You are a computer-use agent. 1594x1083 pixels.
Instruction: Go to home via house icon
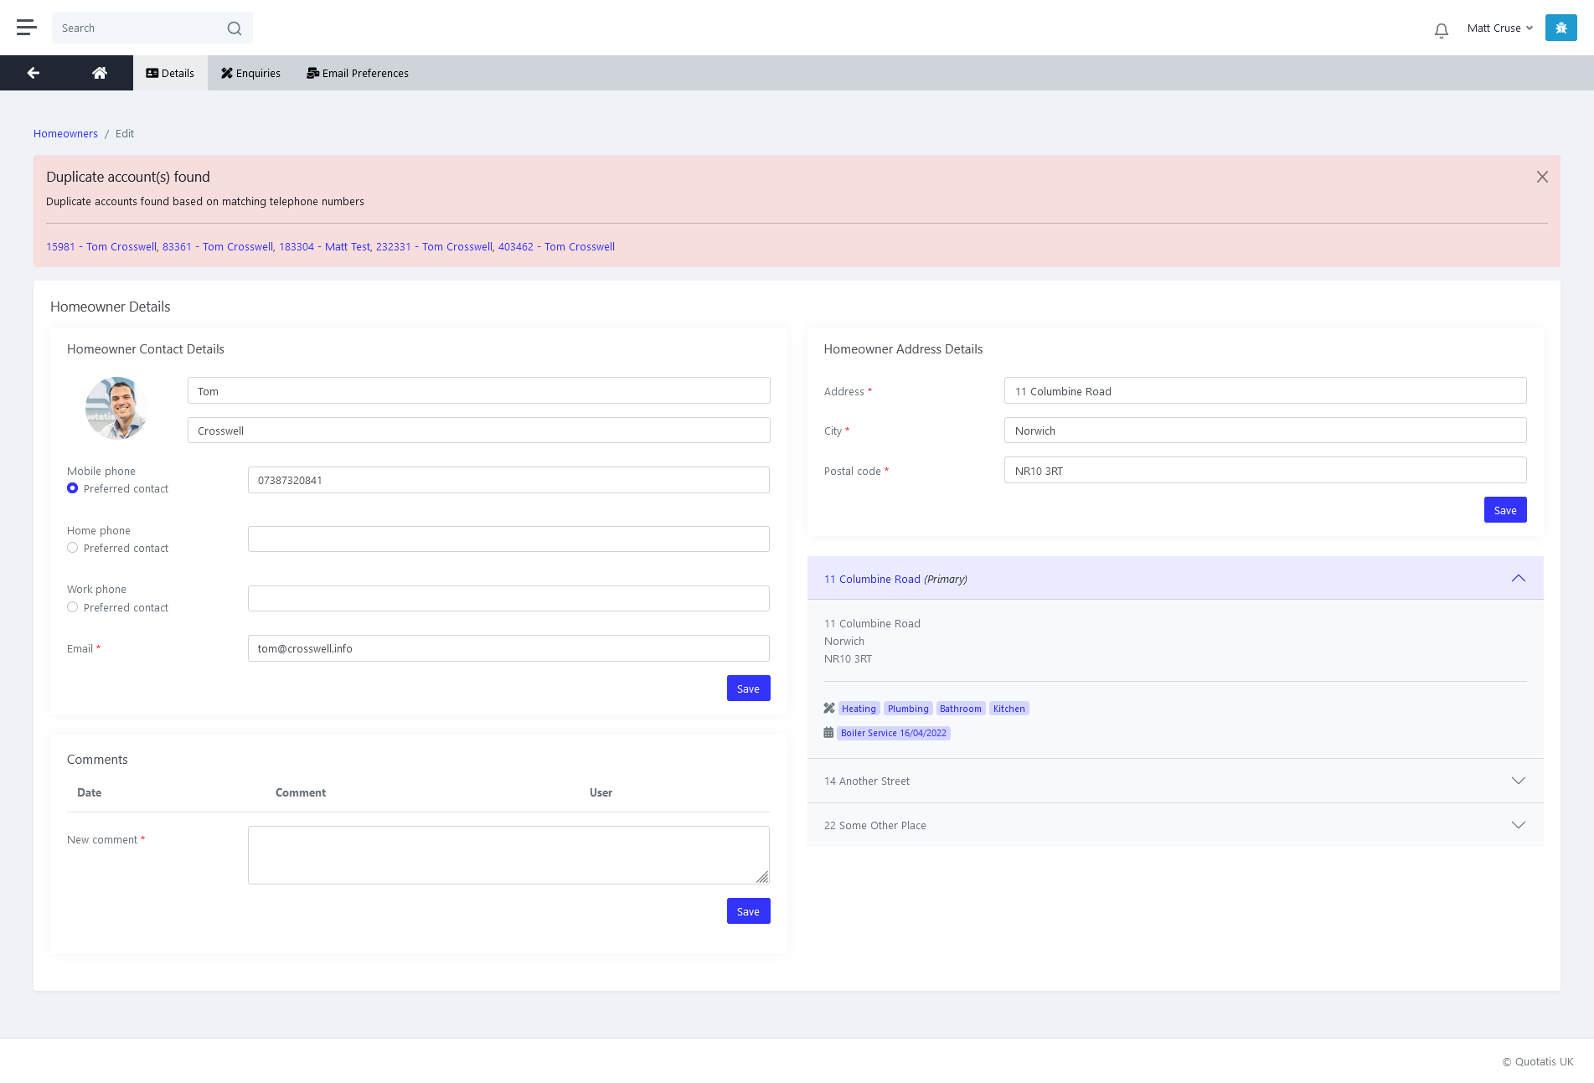[100, 73]
